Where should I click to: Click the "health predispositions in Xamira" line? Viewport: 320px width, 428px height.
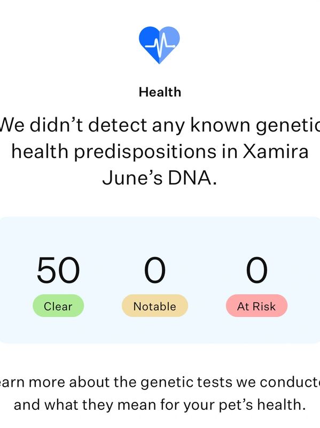pyautogui.click(x=160, y=152)
